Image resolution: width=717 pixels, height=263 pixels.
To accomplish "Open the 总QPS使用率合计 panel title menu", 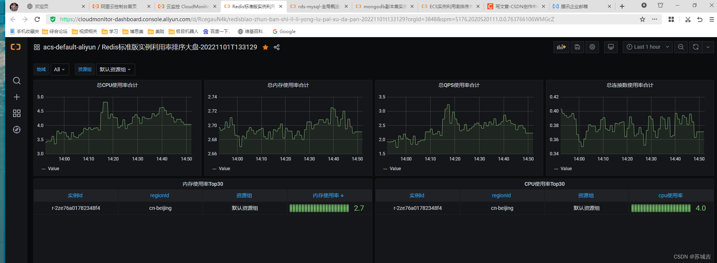I will click(459, 85).
